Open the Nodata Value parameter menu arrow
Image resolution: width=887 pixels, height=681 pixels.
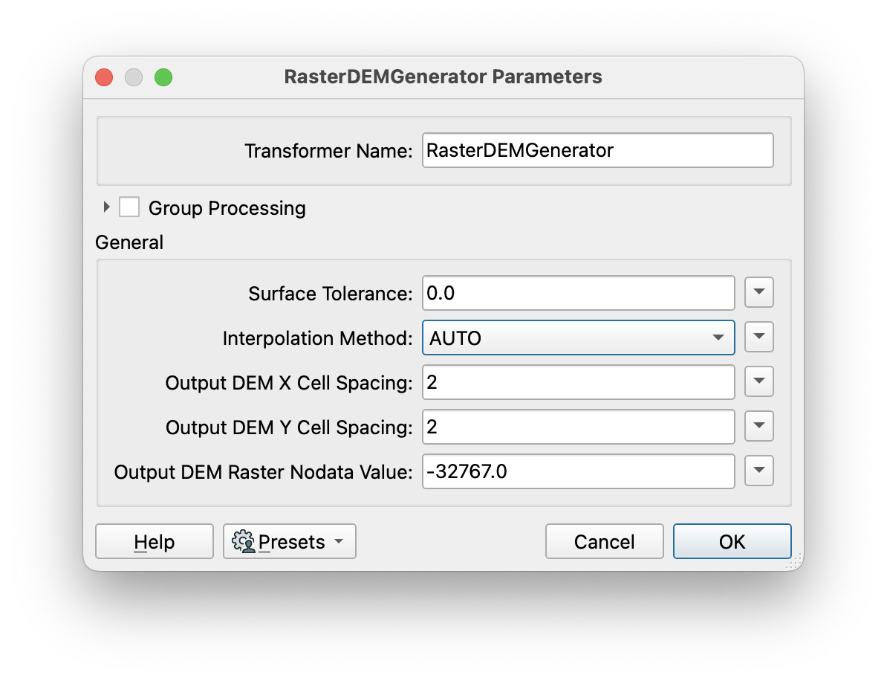pyautogui.click(x=758, y=471)
